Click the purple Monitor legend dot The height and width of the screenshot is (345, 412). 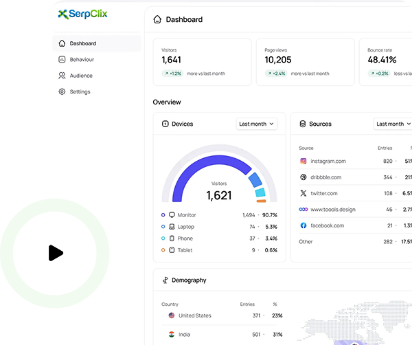coord(163,215)
